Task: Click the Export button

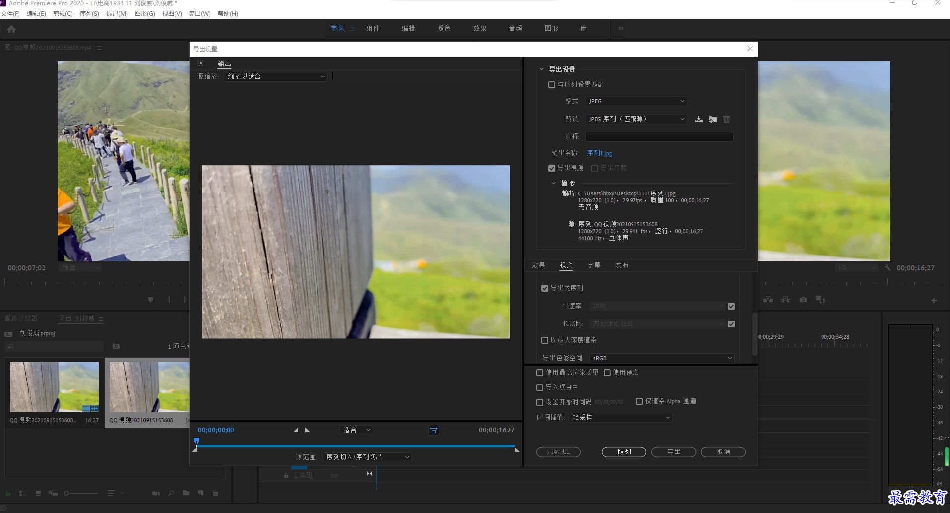Action: [x=674, y=452]
